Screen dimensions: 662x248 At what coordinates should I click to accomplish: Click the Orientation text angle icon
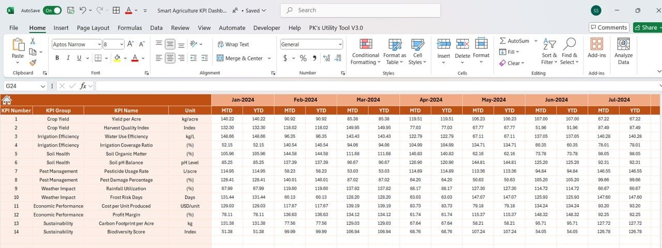(x=193, y=44)
